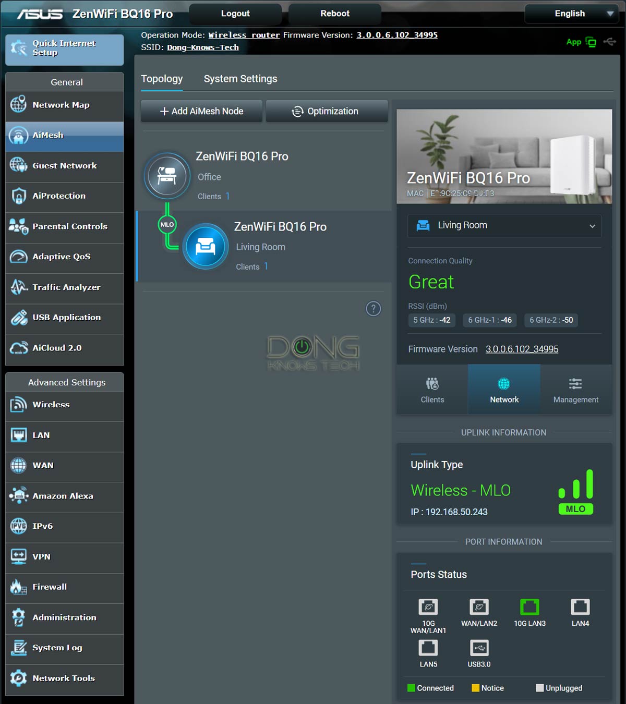Click the ZenWiFi BQ16 Pro product thumbnail
This screenshot has width=626, height=704.
[x=504, y=156]
